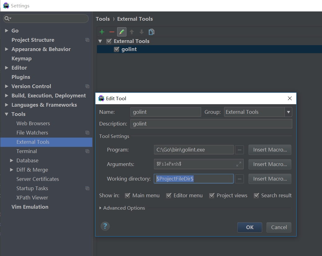Select External Tools in the sidebar
The height and width of the screenshot is (256, 322).
click(46, 142)
